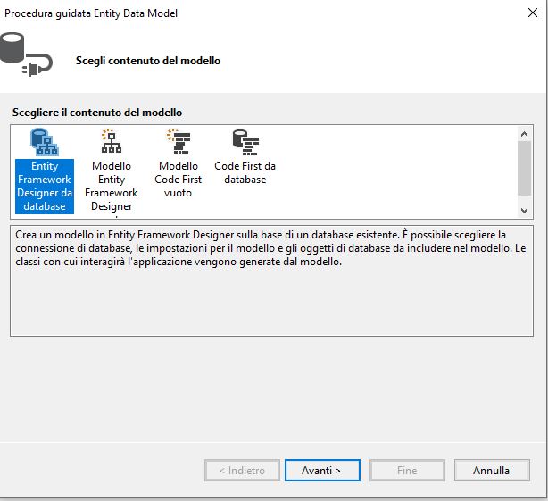
Task: Click the model list scroll down arrow
Action: pos(524,211)
